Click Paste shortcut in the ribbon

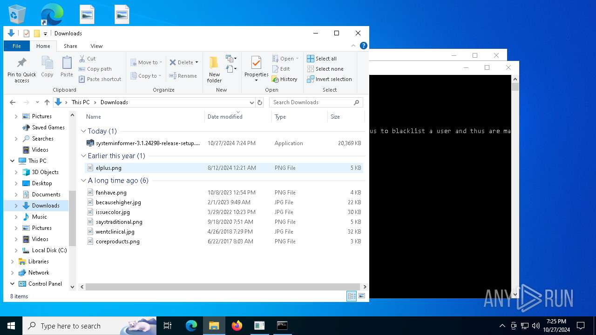pyautogui.click(x=100, y=79)
